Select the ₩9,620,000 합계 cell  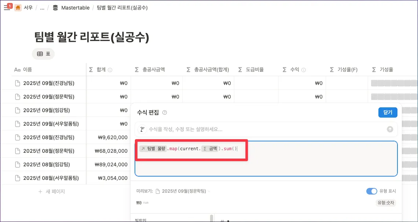click(108, 137)
